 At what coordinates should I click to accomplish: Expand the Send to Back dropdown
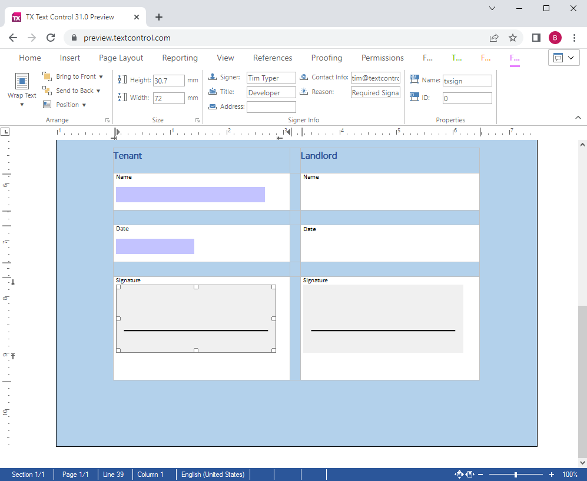click(x=98, y=91)
